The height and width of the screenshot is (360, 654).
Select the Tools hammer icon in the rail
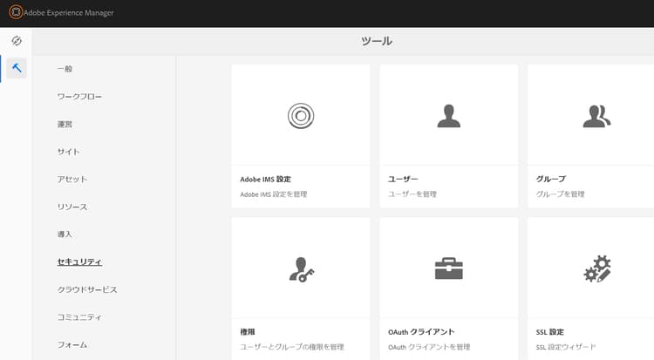17,68
